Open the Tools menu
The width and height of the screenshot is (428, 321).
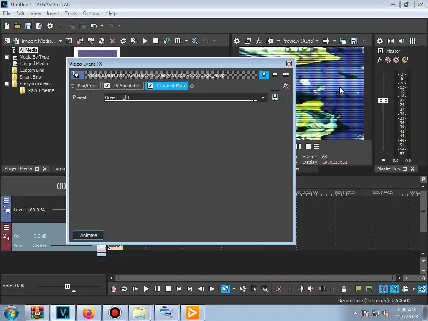[x=71, y=13]
